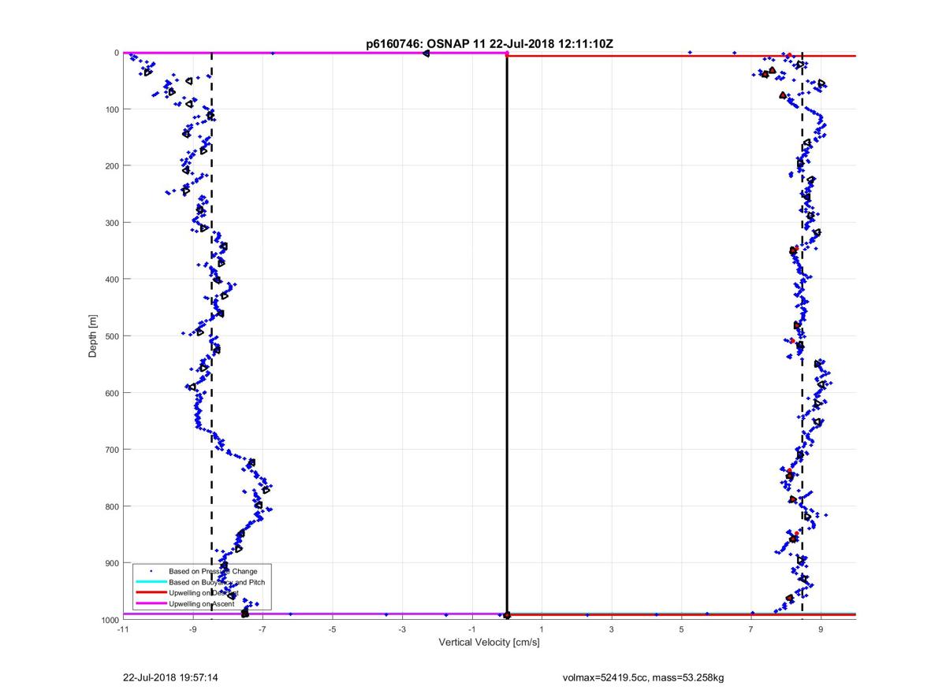The image size is (946, 697).
Task: Click the x-axis tick label '-9'
Action: (x=192, y=629)
